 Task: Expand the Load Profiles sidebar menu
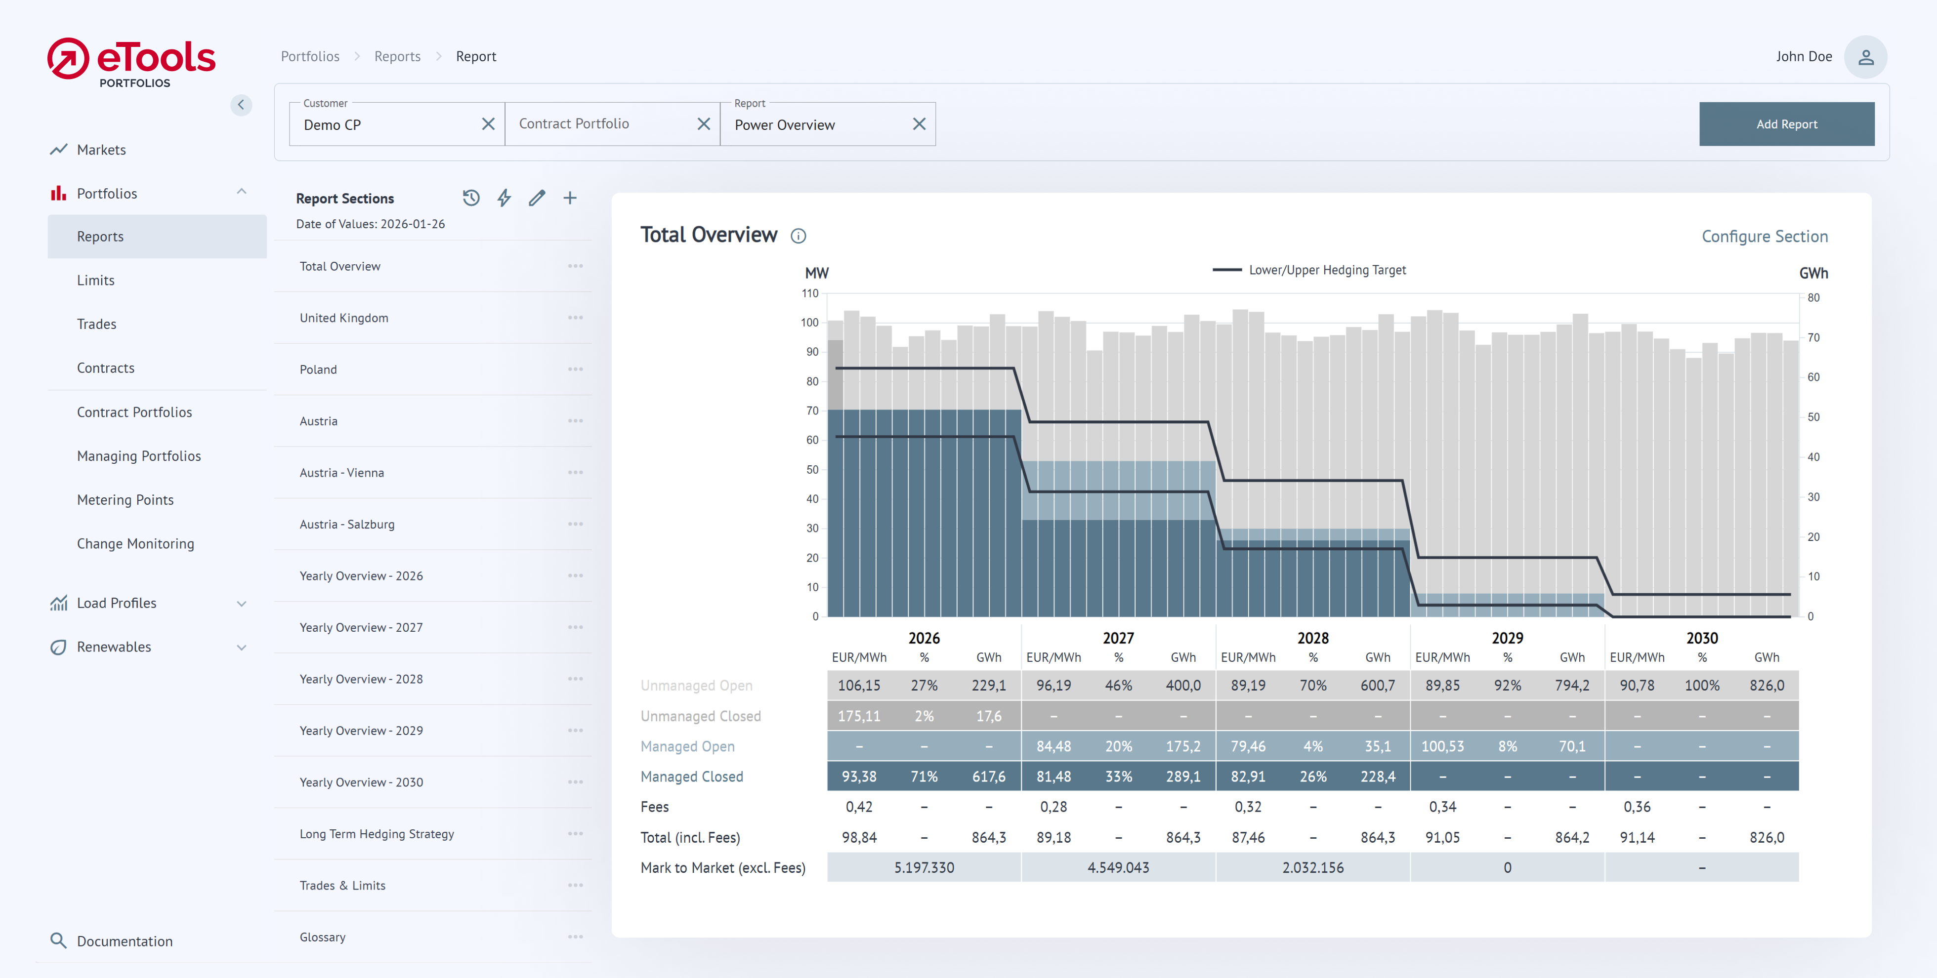(241, 603)
